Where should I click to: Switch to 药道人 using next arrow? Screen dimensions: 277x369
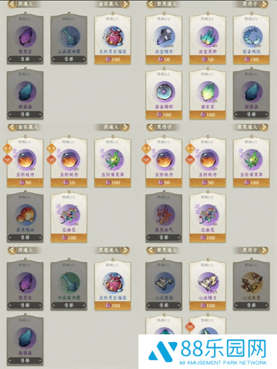click(125, 127)
